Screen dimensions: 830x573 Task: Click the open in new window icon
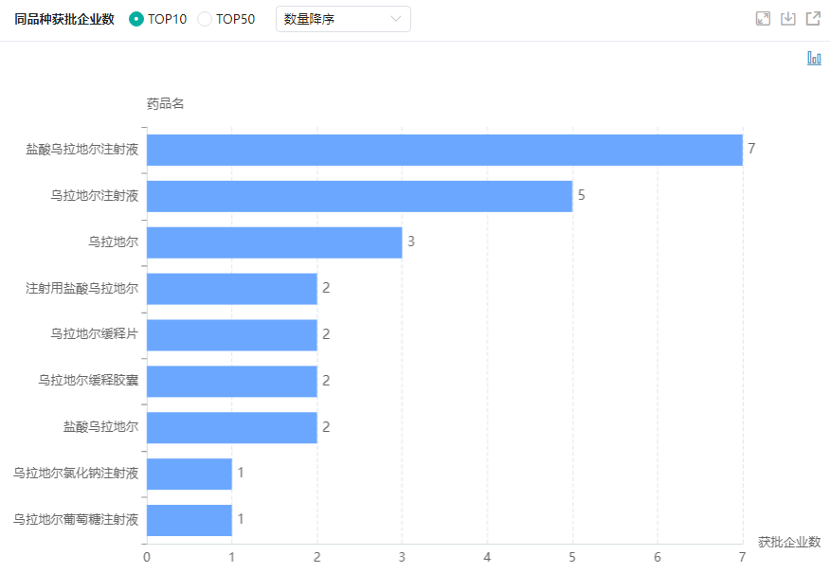tap(813, 19)
